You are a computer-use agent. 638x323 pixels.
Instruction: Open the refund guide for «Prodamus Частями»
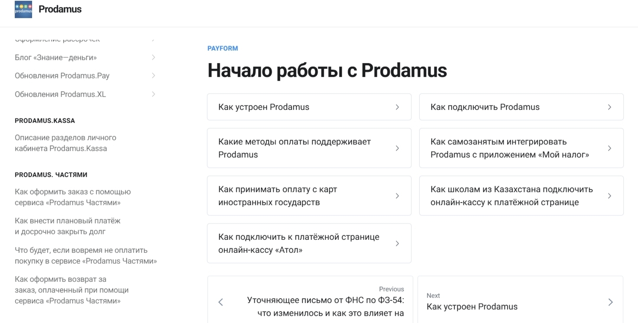72,290
